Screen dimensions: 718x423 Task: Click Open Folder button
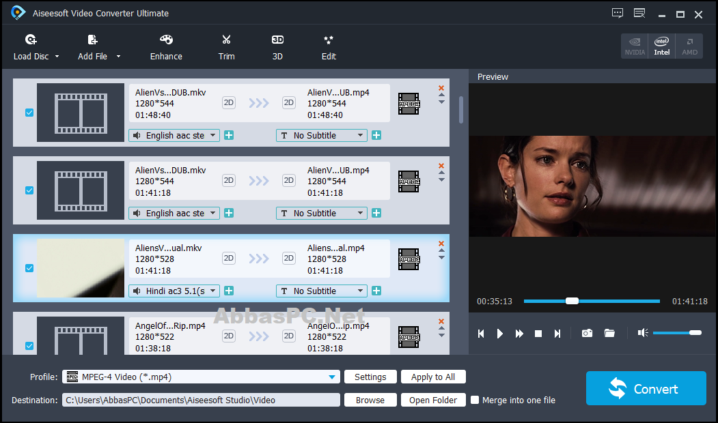pos(433,400)
